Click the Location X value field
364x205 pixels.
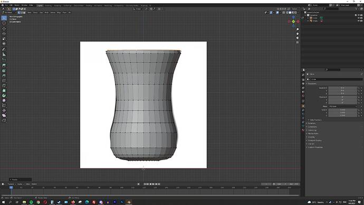(342, 88)
